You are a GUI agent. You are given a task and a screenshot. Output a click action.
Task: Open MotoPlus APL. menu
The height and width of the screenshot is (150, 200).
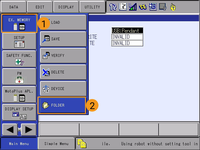[19, 94]
